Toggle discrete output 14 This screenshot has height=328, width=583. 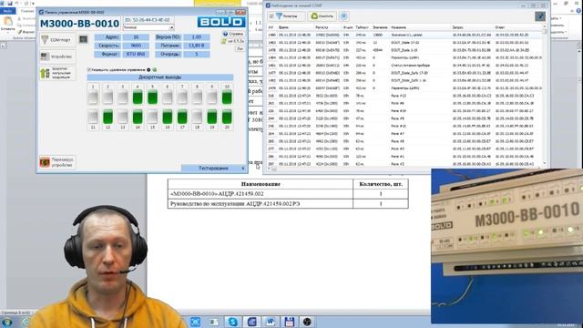click(138, 117)
